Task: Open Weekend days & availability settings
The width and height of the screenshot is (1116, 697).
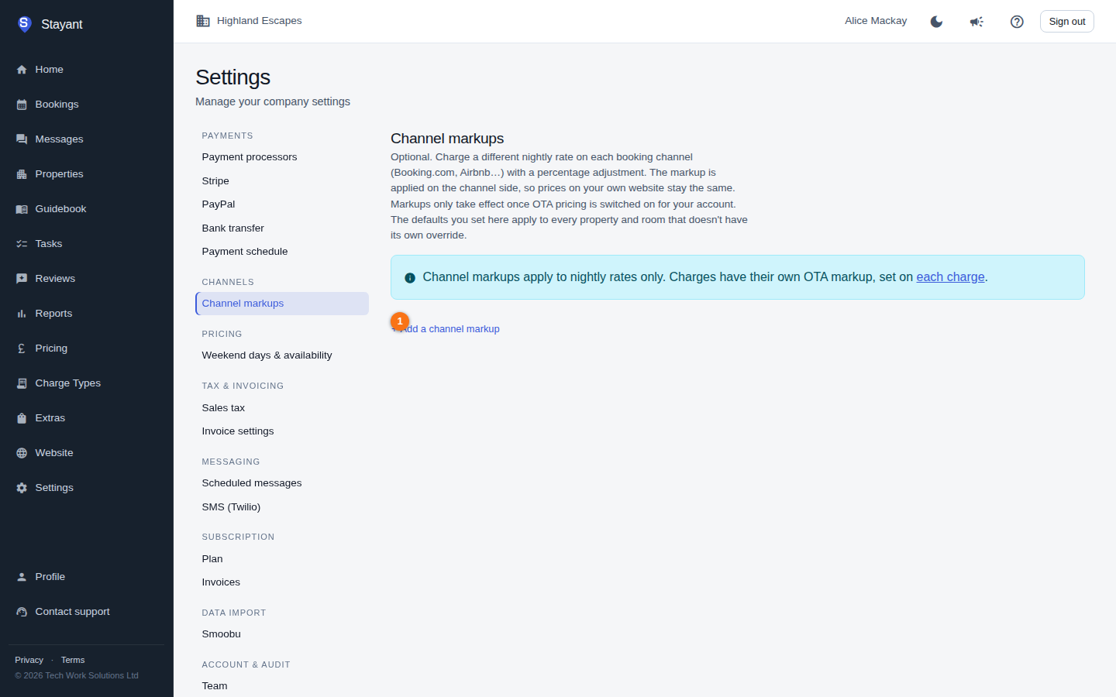Action: tap(282, 355)
